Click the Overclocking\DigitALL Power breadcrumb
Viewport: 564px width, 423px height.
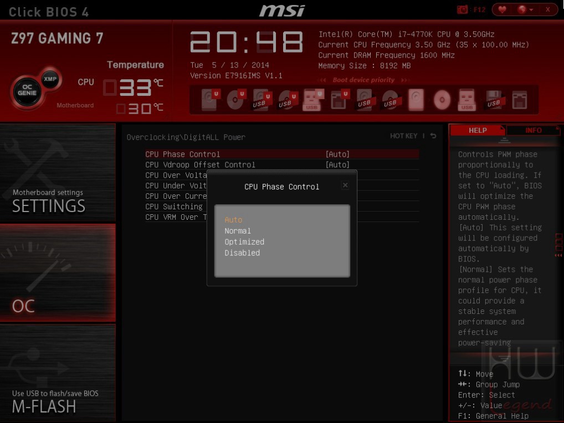coord(186,137)
